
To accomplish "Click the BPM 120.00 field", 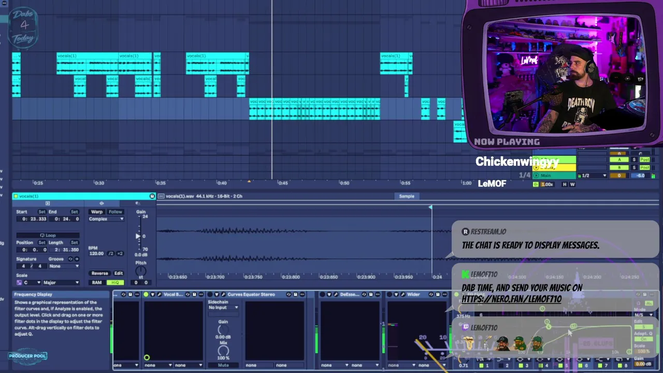I will 96,254.
